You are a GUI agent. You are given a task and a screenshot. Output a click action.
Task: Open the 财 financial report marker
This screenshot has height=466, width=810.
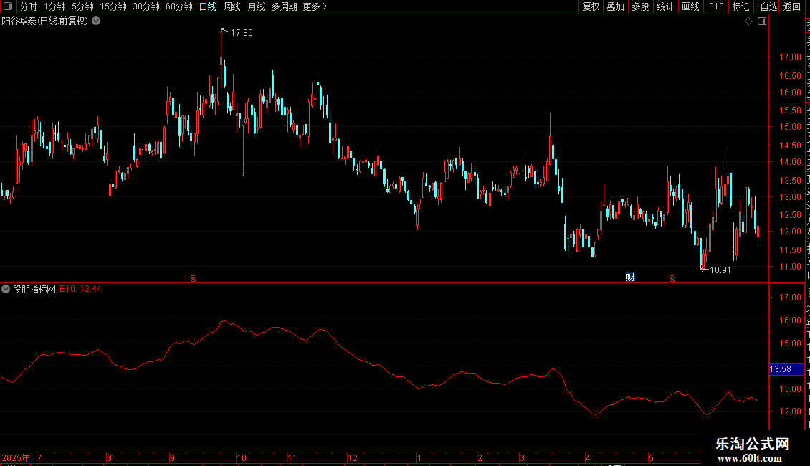[x=630, y=277]
